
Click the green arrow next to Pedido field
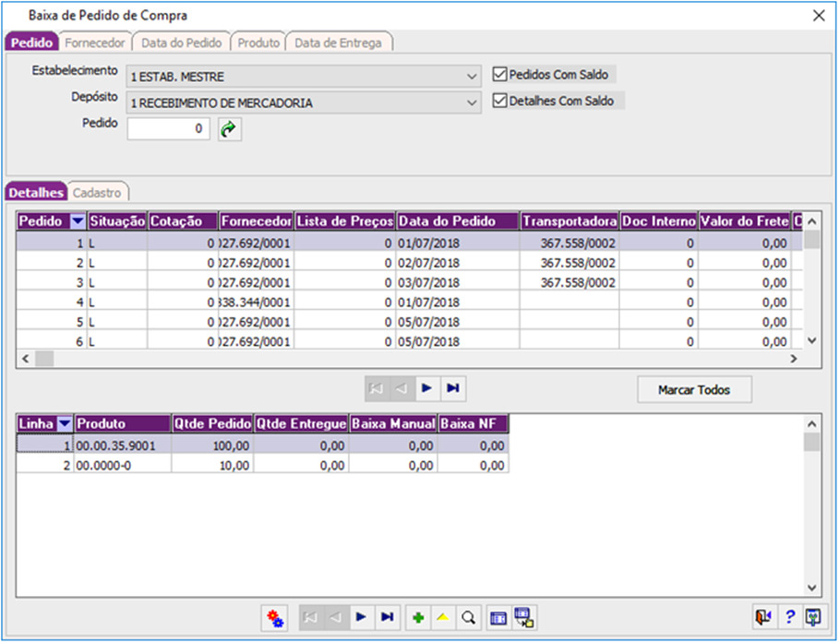click(x=230, y=129)
